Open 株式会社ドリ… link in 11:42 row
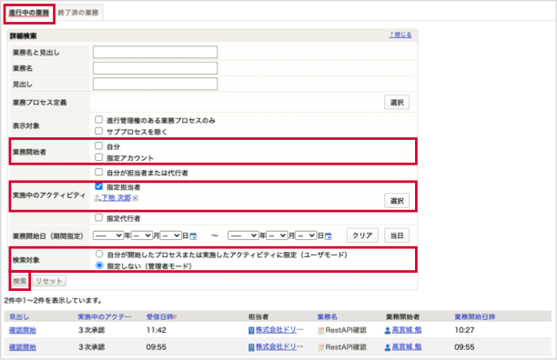This screenshot has width=557, height=360. click(x=279, y=330)
